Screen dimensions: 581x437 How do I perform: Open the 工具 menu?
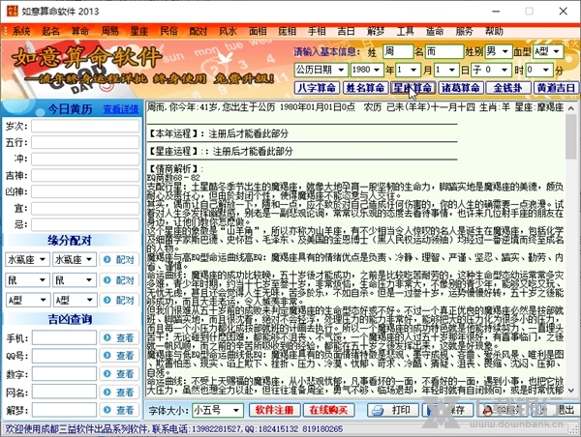coord(406,32)
